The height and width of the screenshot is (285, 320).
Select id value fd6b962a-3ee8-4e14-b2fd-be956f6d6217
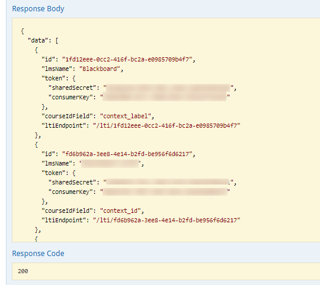pos(127,154)
